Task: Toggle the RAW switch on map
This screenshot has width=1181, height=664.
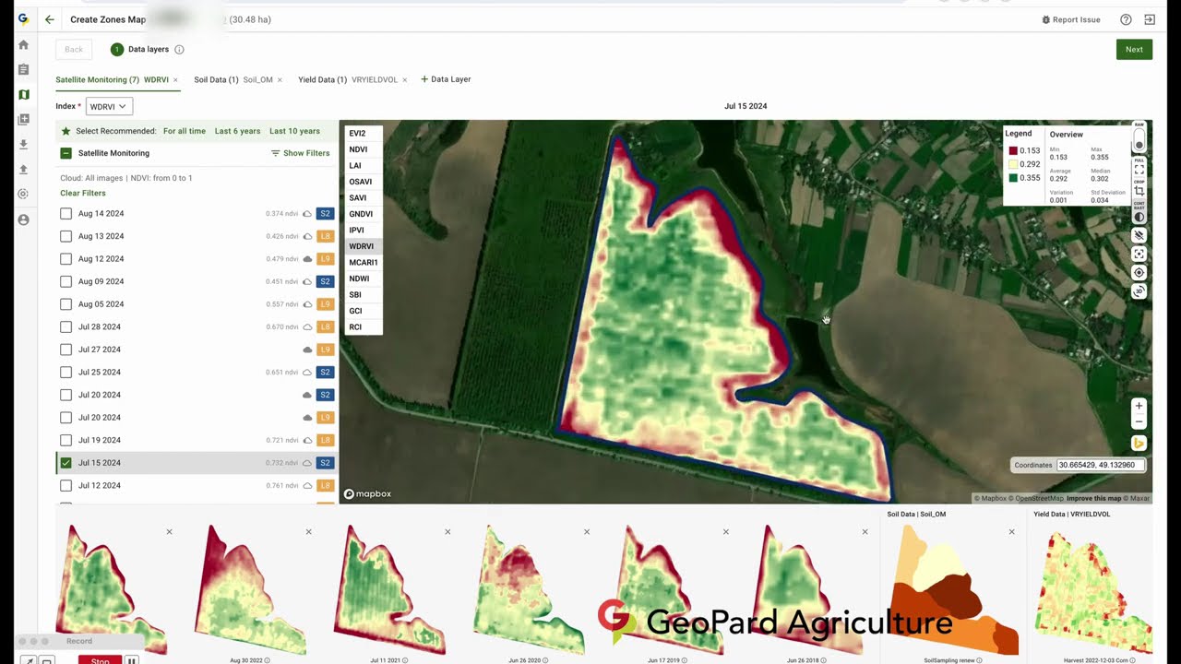Action: (x=1139, y=138)
